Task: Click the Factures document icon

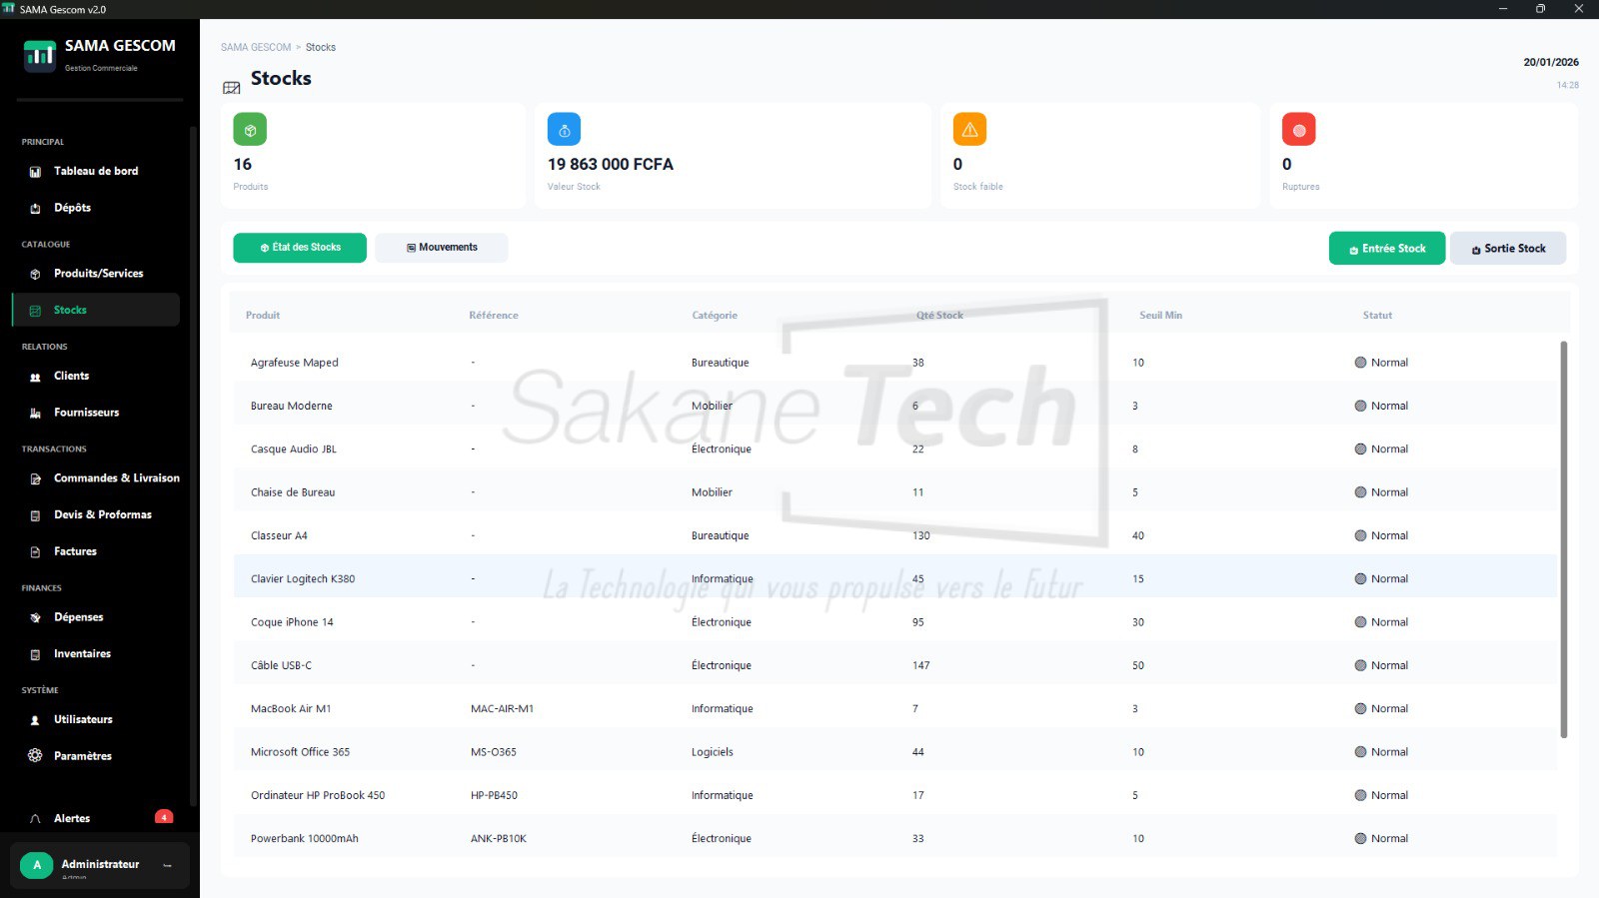Action: pyautogui.click(x=35, y=551)
